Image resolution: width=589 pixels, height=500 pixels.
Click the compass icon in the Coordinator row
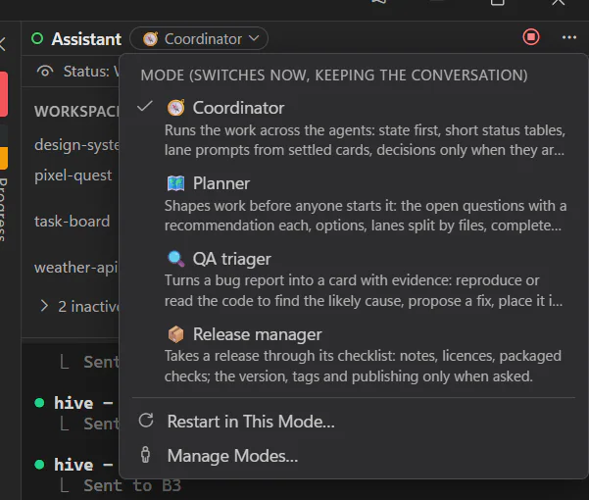[x=175, y=108]
